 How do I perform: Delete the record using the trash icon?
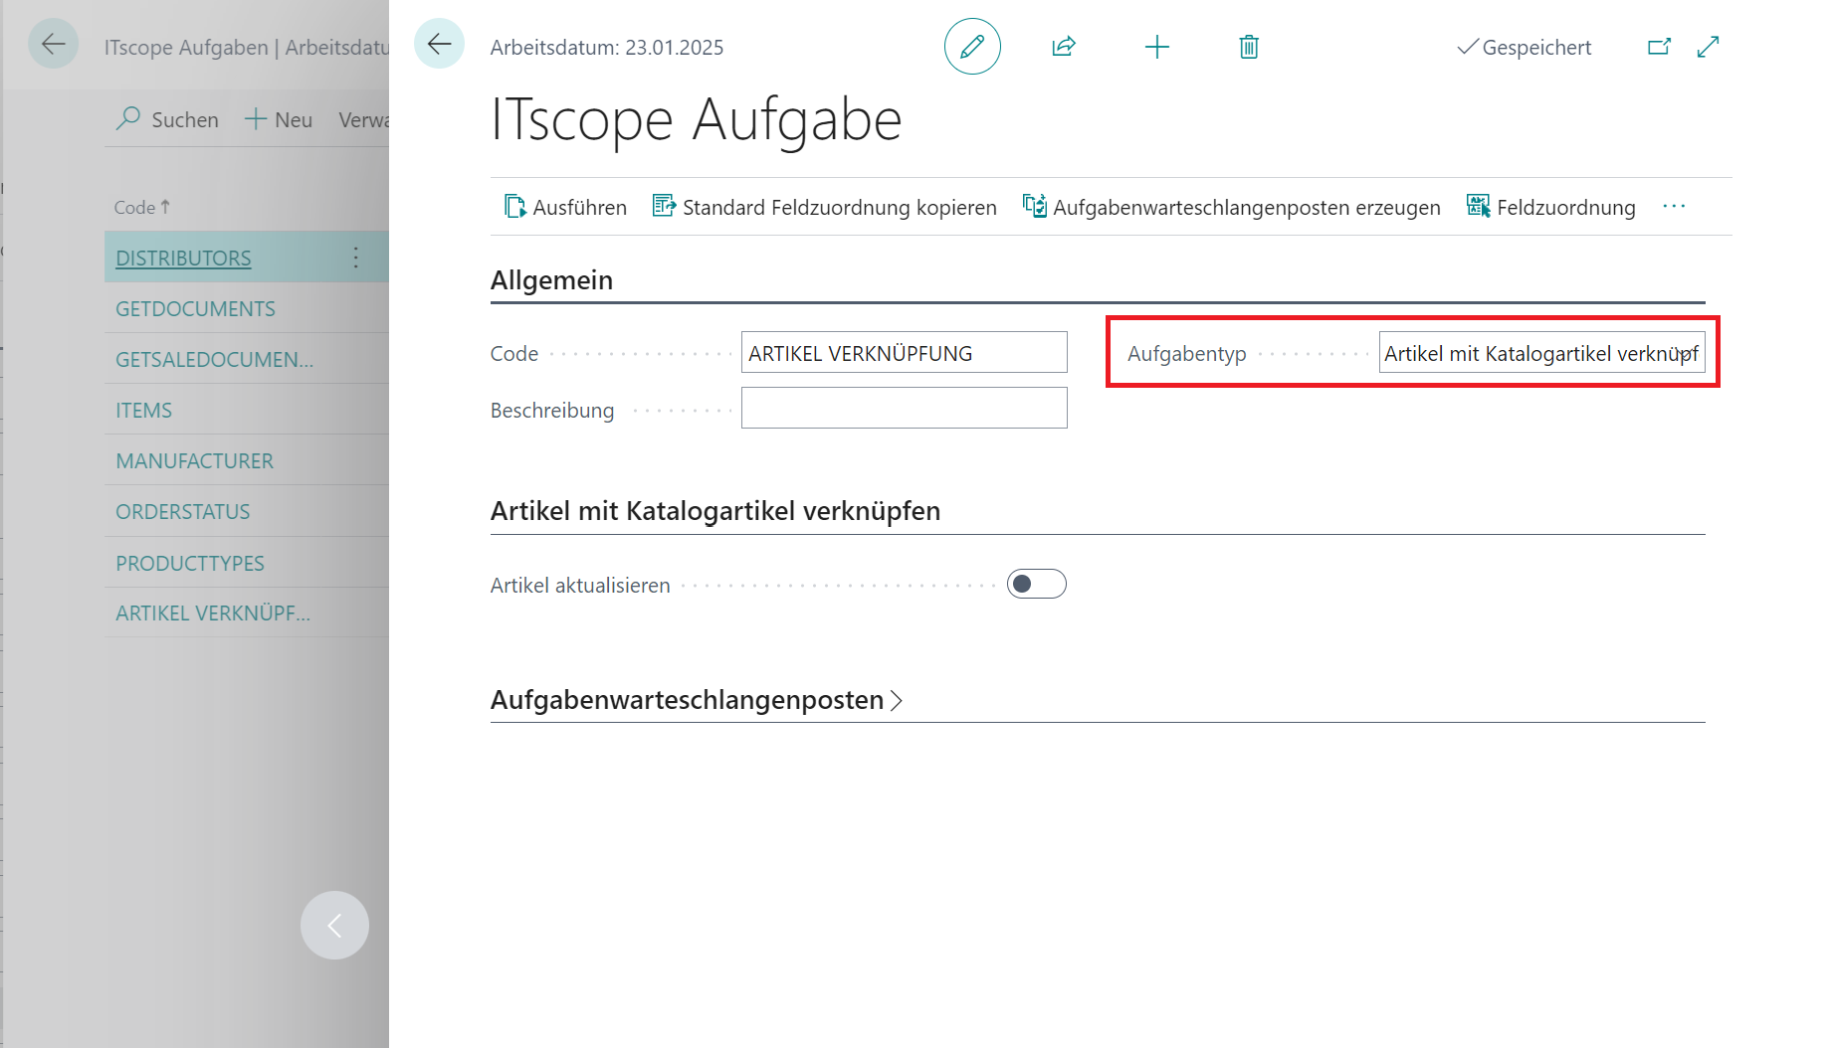pyautogui.click(x=1249, y=46)
